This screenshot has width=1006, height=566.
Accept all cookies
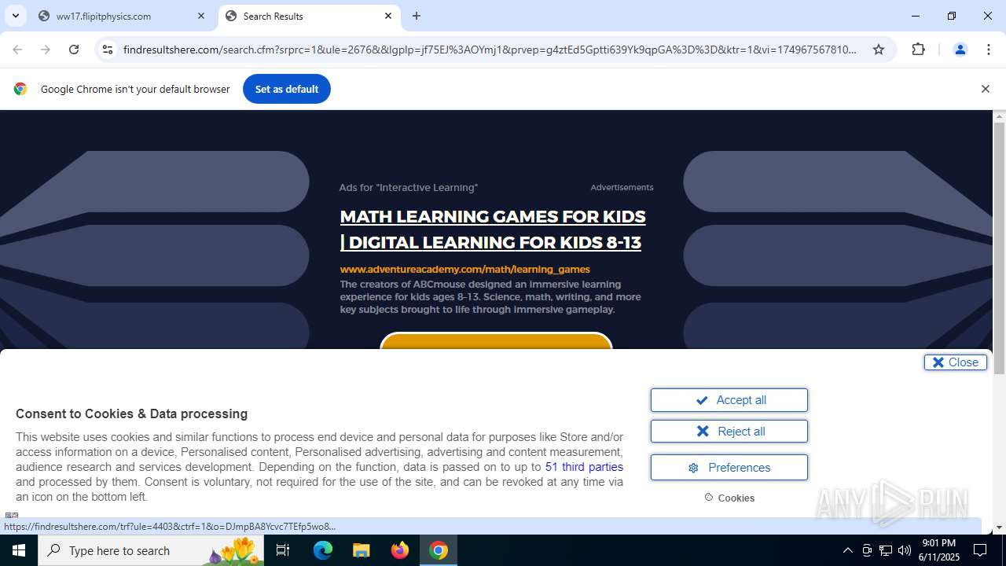click(729, 400)
